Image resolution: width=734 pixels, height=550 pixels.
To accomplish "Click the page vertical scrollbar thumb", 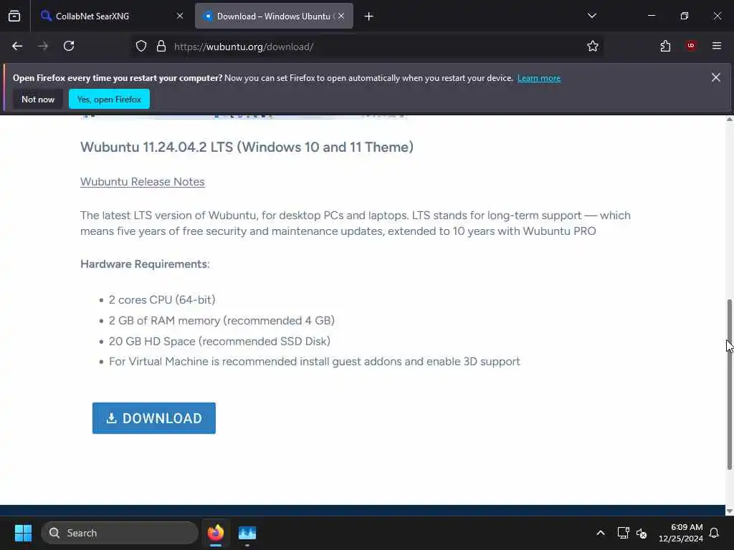I will pyautogui.click(x=729, y=384).
